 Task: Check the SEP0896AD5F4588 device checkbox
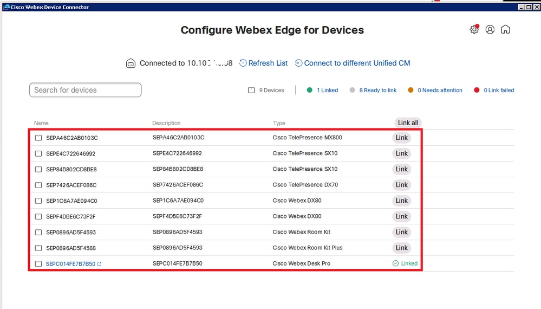point(38,248)
